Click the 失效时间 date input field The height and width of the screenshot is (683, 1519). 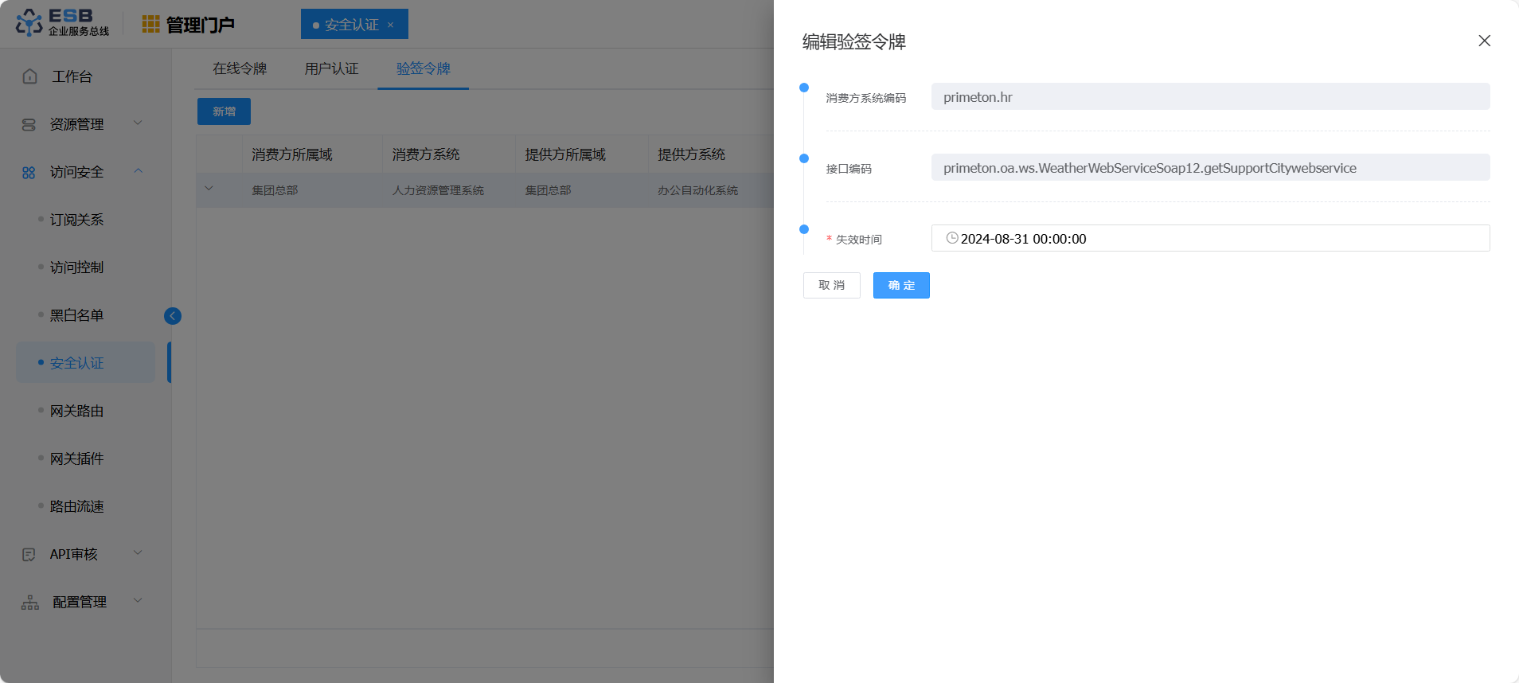pos(1210,238)
